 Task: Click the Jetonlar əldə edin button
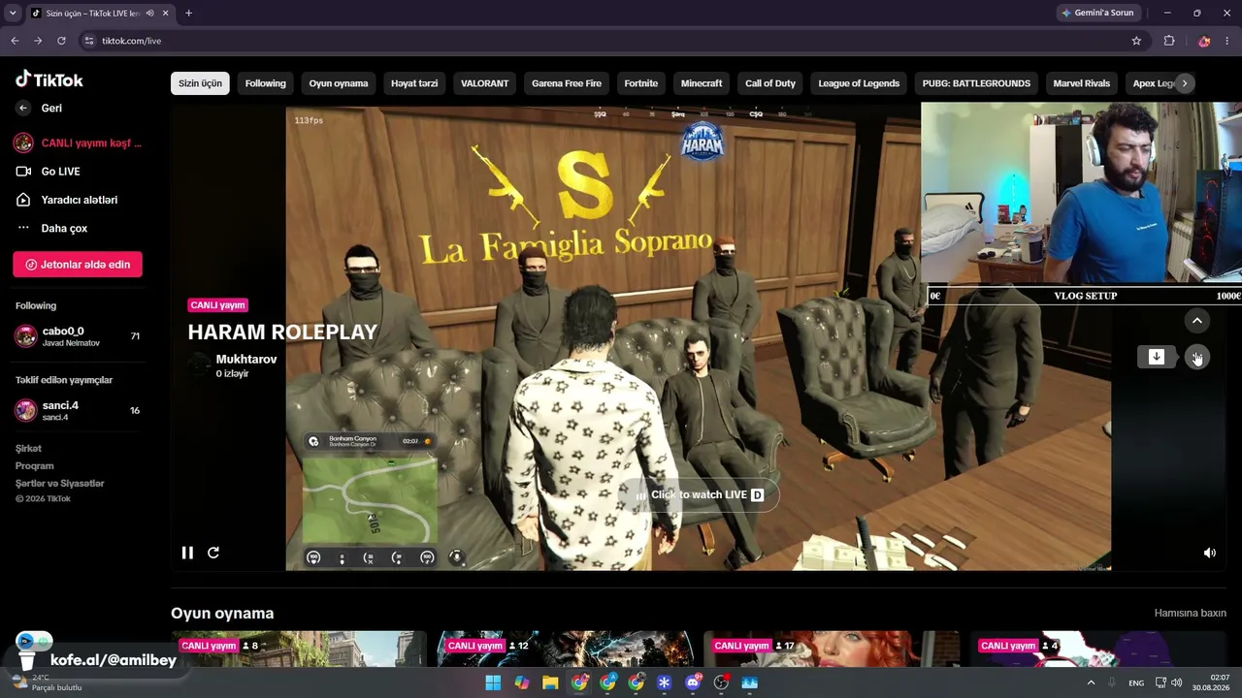click(x=78, y=265)
